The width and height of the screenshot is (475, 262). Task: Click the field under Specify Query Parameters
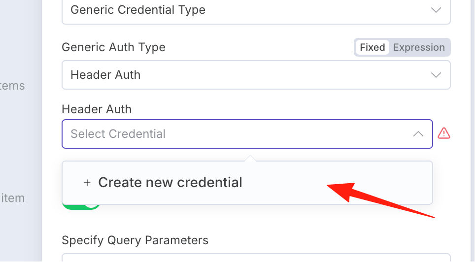click(256, 258)
